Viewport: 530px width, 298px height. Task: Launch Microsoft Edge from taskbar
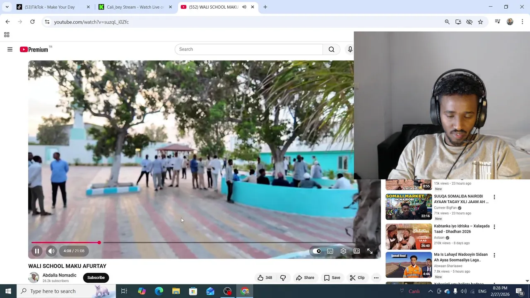coord(159,291)
